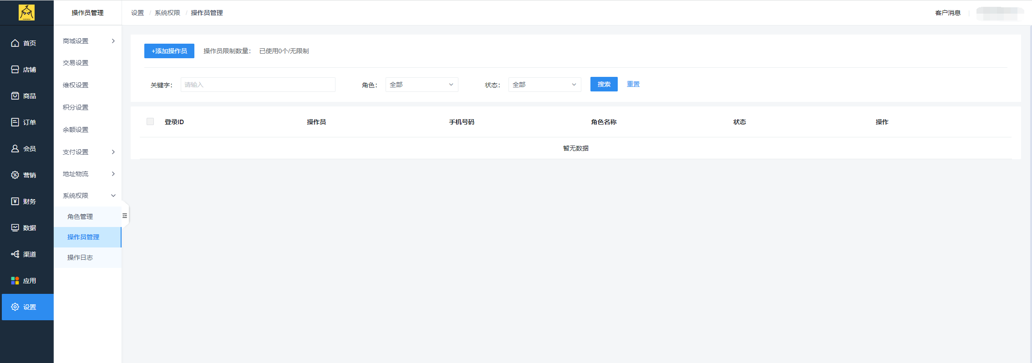1032x363 pixels.
Task: Open the 状态 dropdown
Action: click(x=544, y=85)
